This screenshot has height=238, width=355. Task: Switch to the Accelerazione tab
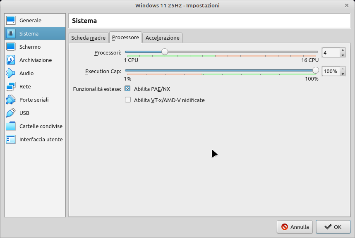tap(162, 38)
